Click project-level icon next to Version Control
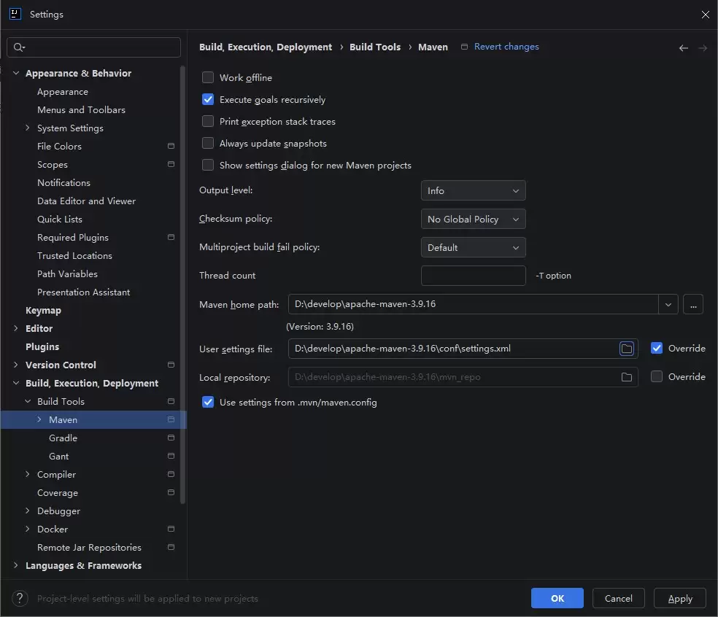The height and width of the screenshot is (617, 718). (x=171, y=365)
